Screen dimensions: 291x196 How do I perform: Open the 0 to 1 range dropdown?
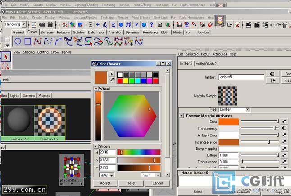[x=158, y=175]
